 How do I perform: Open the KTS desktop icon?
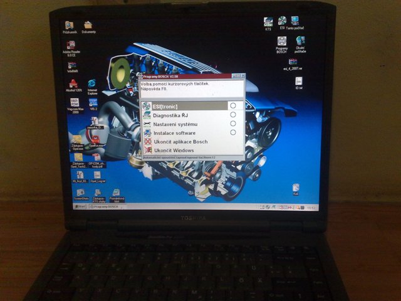[x=268, y=22]
